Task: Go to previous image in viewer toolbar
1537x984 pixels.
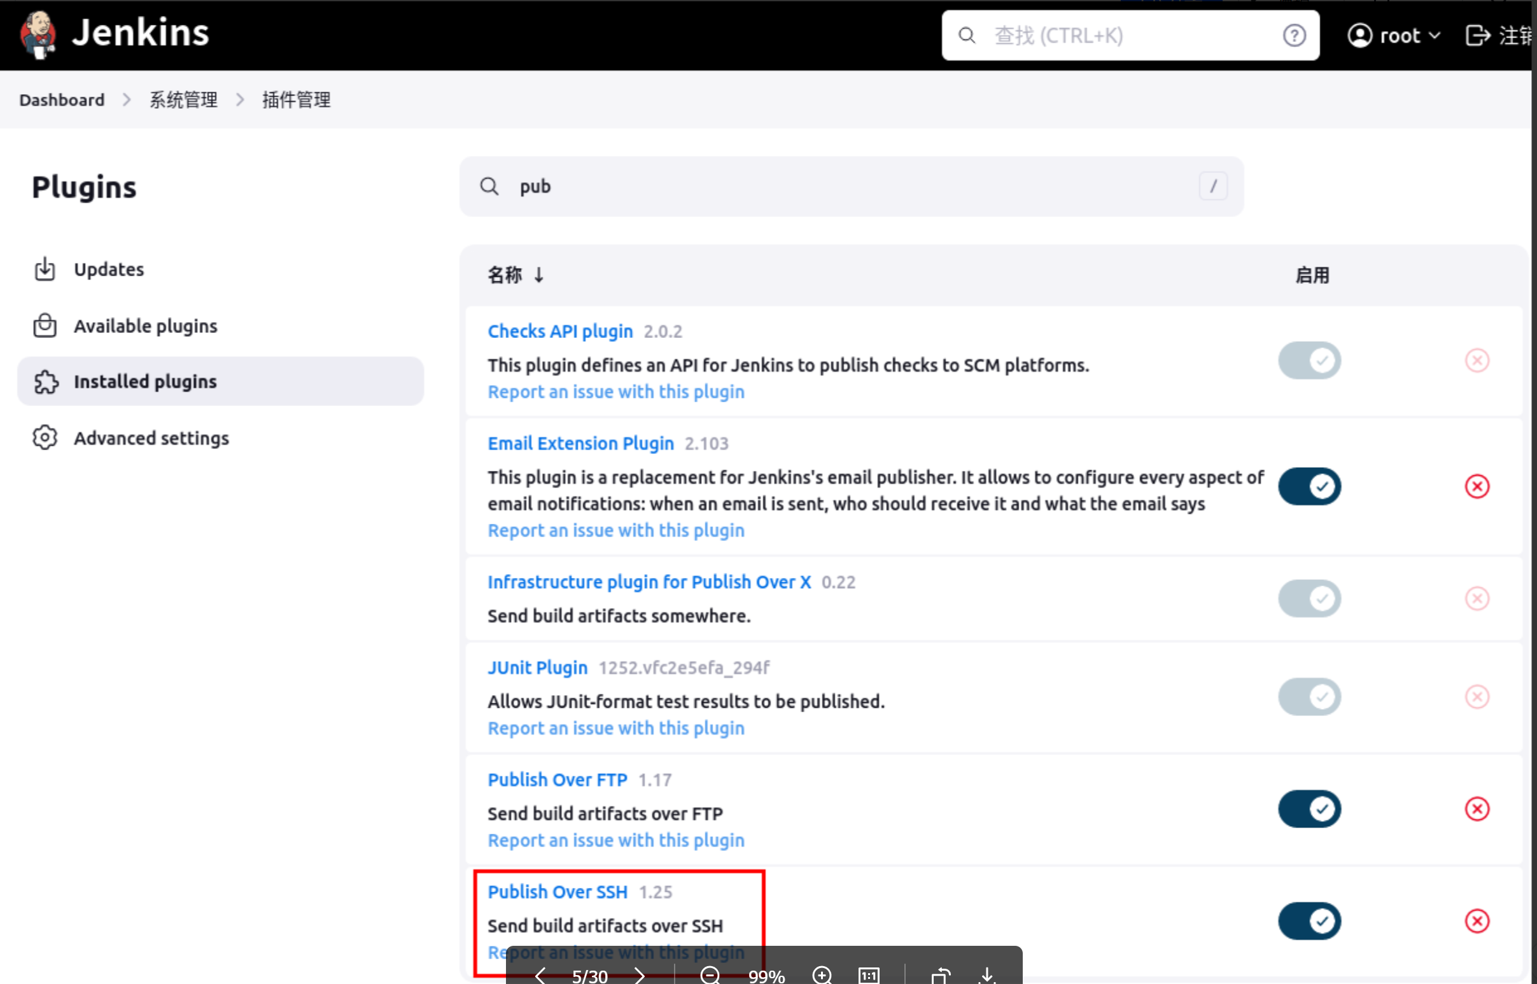Action: (540, 976)
